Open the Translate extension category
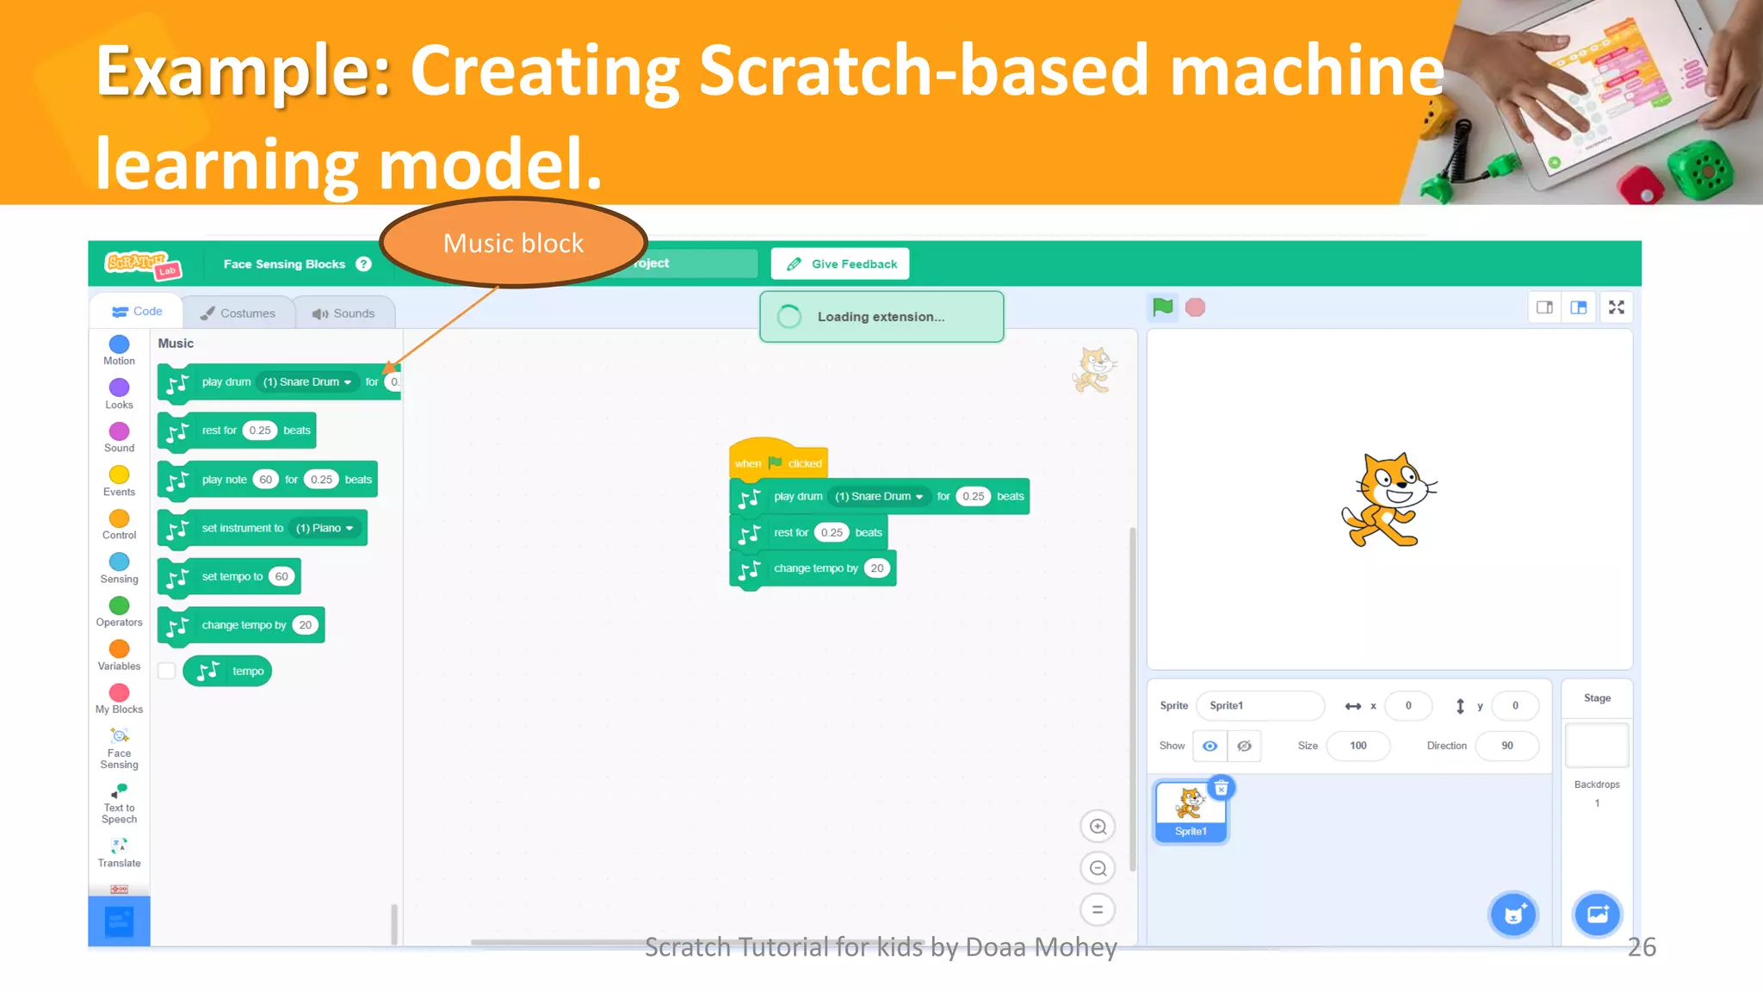Screen dimensions: 1763x992 coord(119,852)
